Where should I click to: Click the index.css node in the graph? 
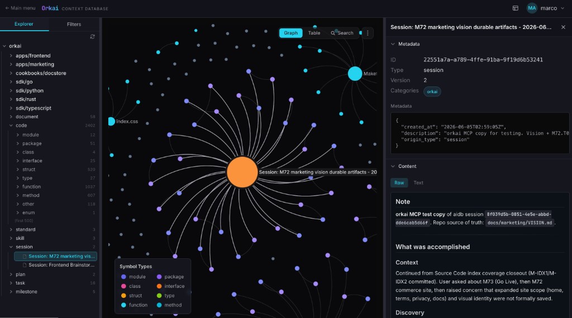click(111, 121)
